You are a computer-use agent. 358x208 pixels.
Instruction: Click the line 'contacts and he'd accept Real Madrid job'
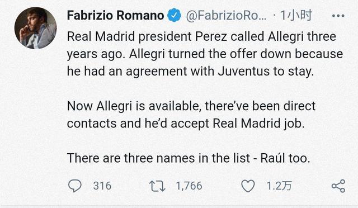[x=186, y=124]
